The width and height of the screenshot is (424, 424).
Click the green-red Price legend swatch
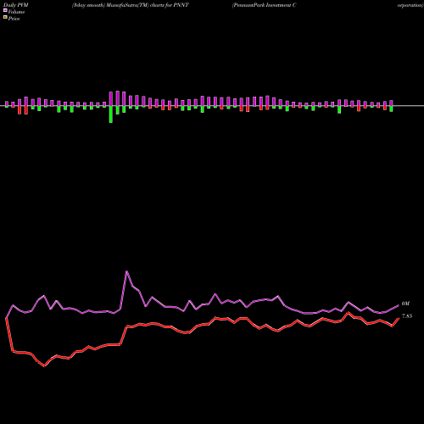point(5,18)
